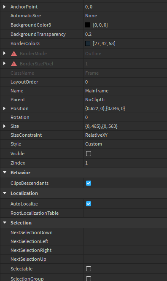Expand the Size property

[x=4, y=126]
